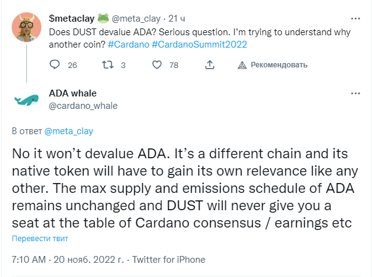Click the #Cardano hashtag
This screenshot has width=372, height=277.
coord(129,45)
